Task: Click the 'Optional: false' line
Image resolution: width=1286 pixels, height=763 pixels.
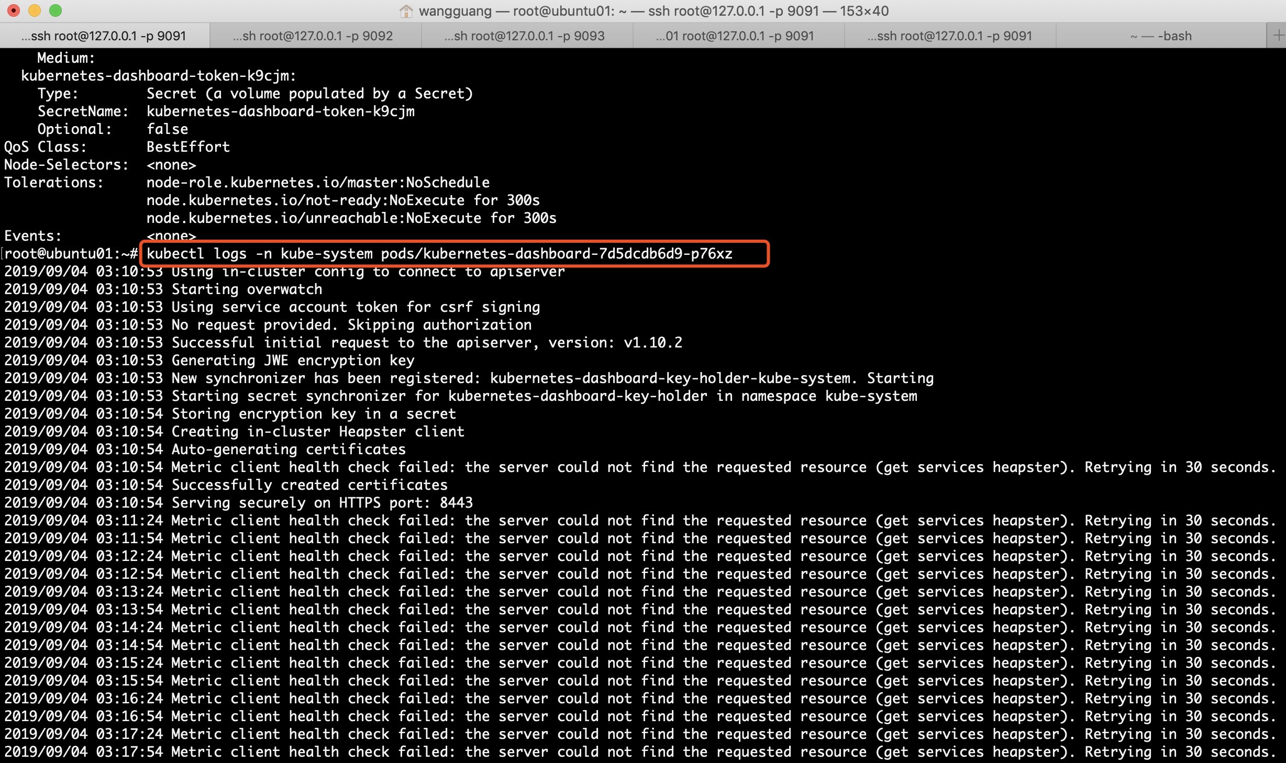Action: point(113,129)
